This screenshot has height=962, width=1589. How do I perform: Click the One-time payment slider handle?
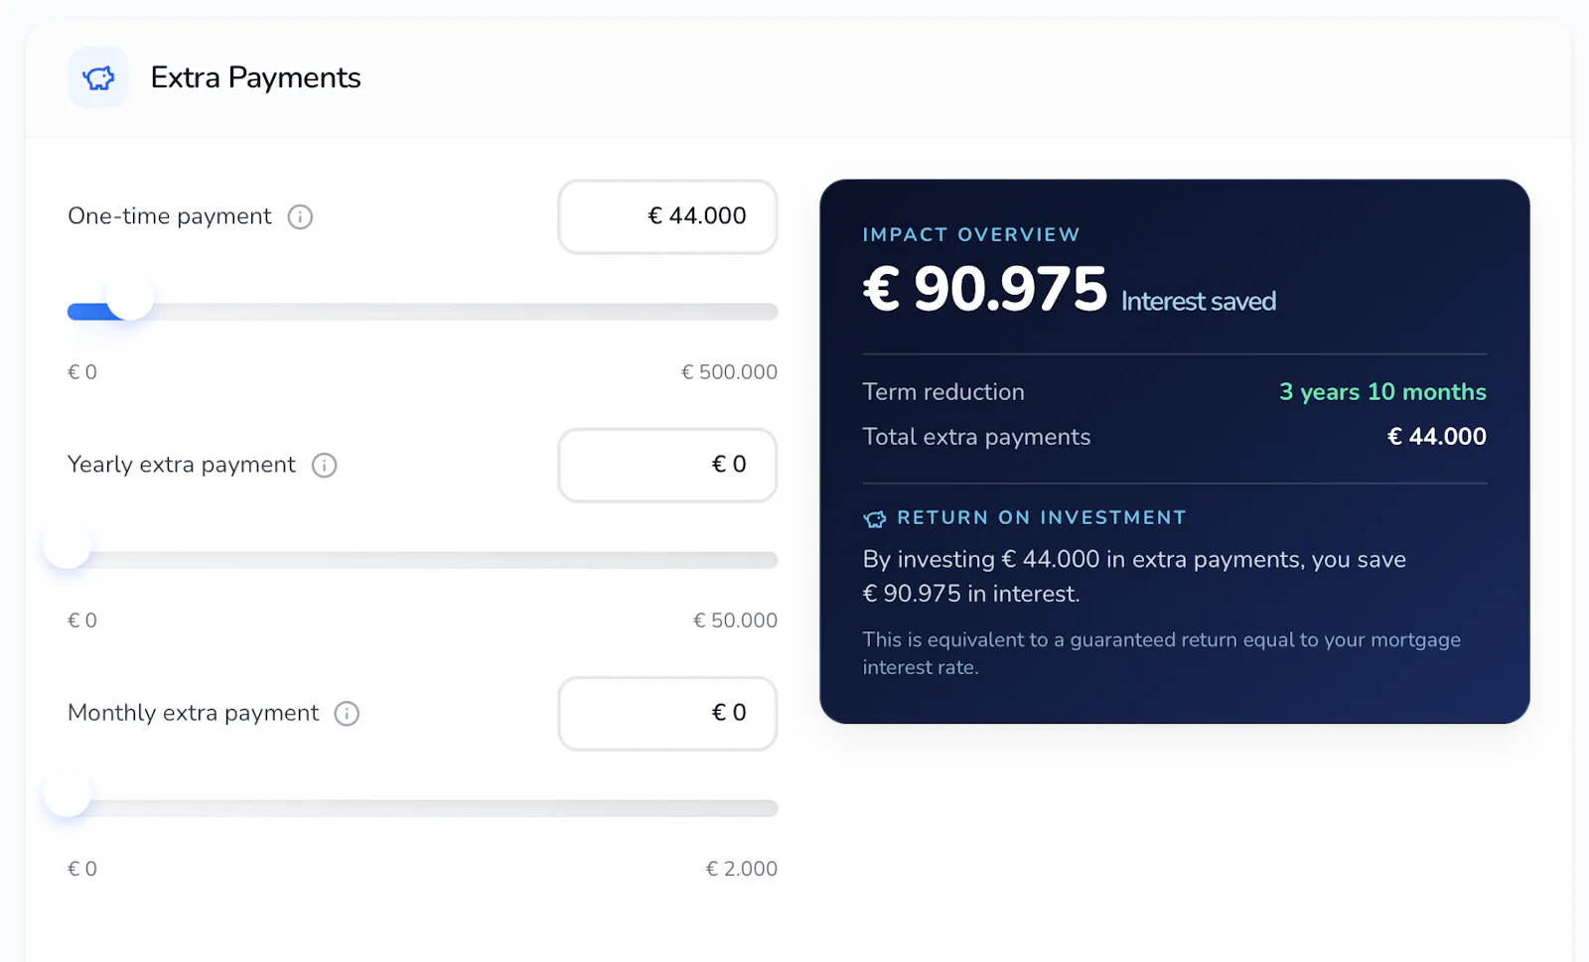coord(130,297)
